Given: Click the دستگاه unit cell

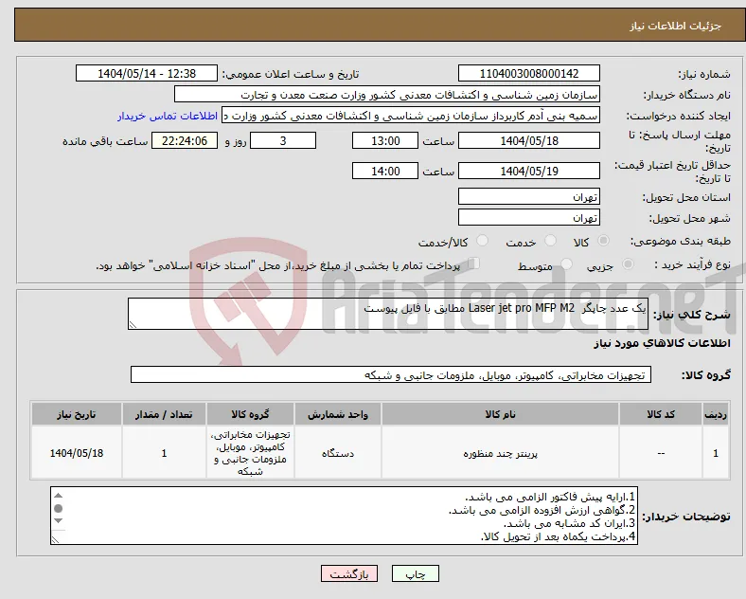Looking at the screenshot, I should (338, 453).
